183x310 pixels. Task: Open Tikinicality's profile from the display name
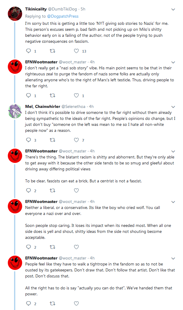[x=36, y=9]
